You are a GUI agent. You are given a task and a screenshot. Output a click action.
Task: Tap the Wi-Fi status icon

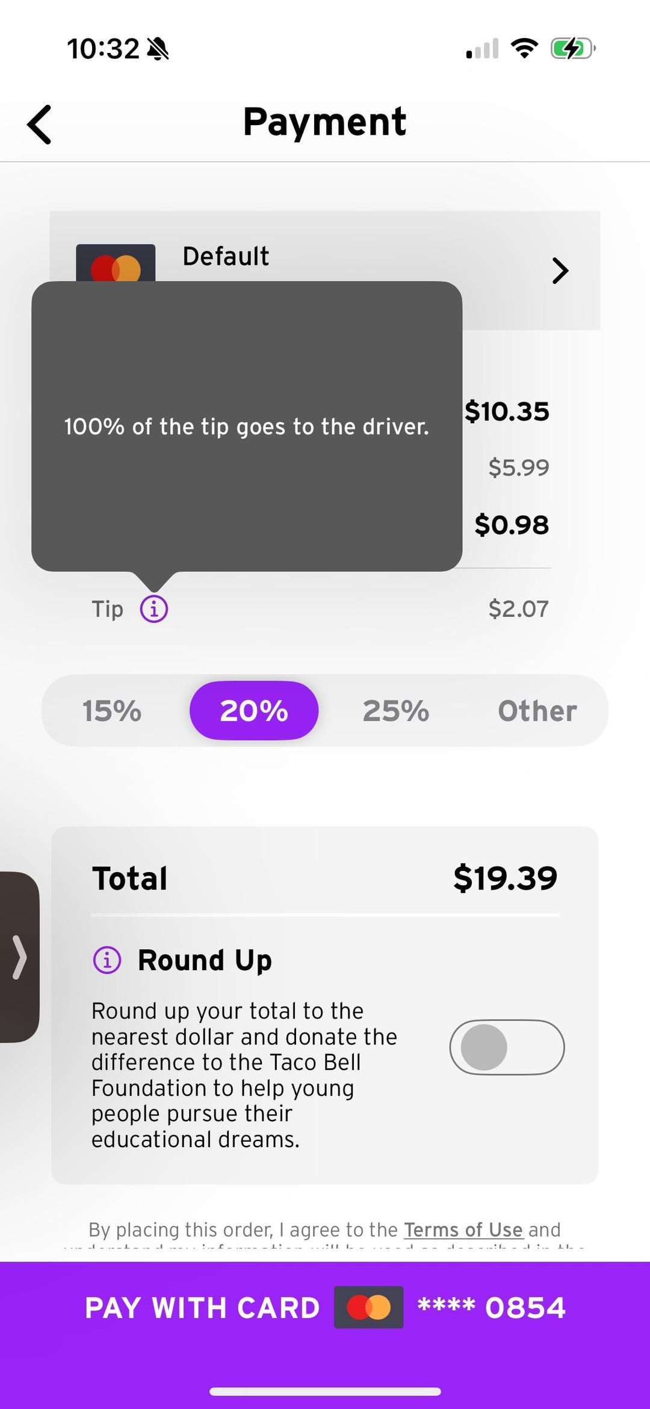[524, 48]
